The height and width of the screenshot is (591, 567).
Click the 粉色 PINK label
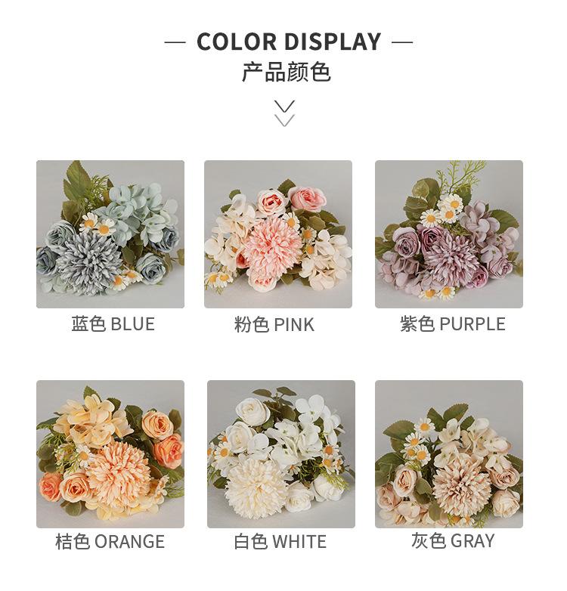coord(274,324)
